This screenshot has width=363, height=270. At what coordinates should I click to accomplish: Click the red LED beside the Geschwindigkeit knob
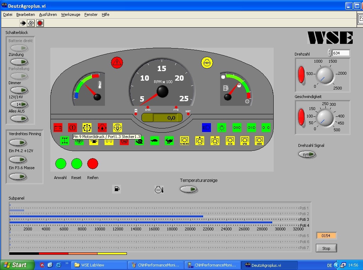pos(301,117)
